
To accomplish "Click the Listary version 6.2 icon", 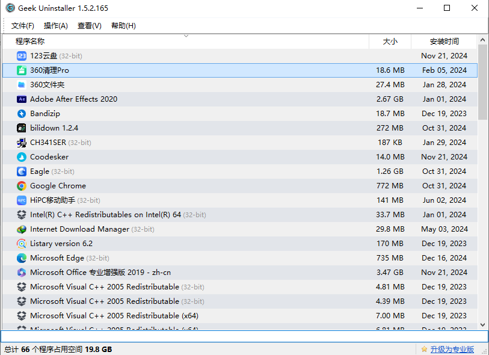I will pos(22,244).
